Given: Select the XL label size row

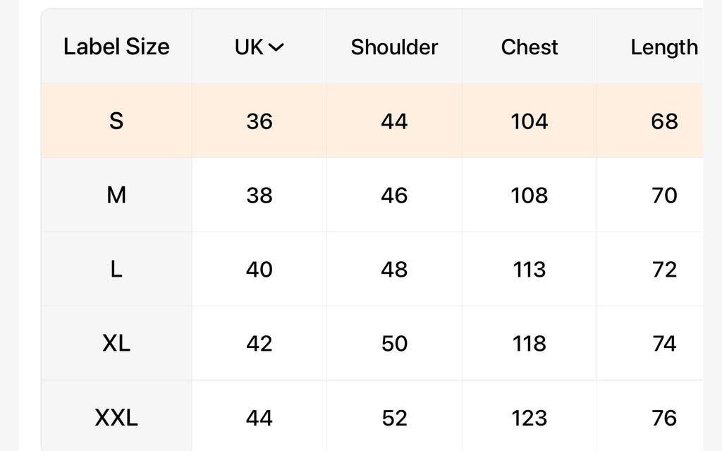Looking at the screenshot, I should coord(372,343).
